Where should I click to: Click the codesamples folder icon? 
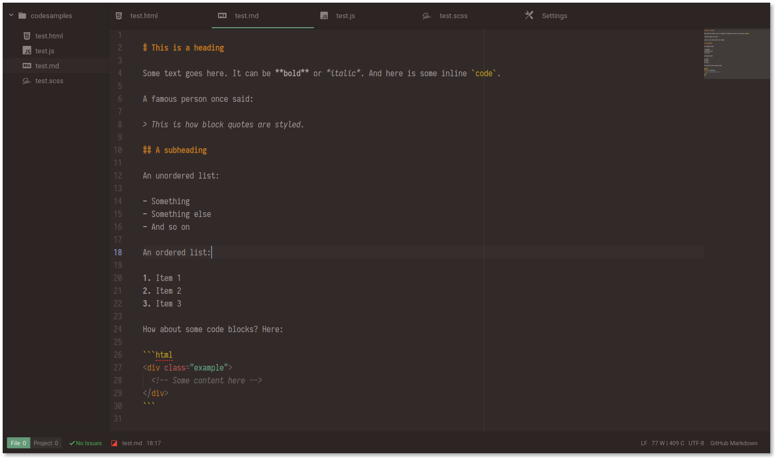point(22,15)
